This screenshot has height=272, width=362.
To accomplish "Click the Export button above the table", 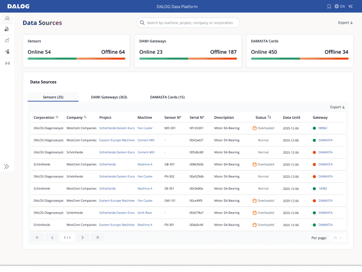I will point(337,107).
